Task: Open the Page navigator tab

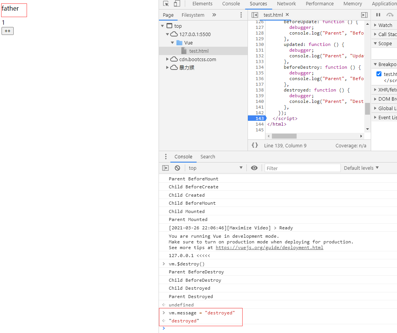Action: [x=168, y=15]
